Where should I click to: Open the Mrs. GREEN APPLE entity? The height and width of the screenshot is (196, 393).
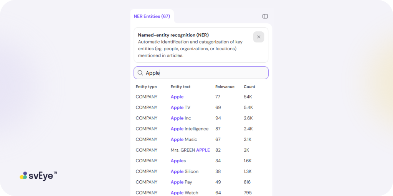click(190, 150)
